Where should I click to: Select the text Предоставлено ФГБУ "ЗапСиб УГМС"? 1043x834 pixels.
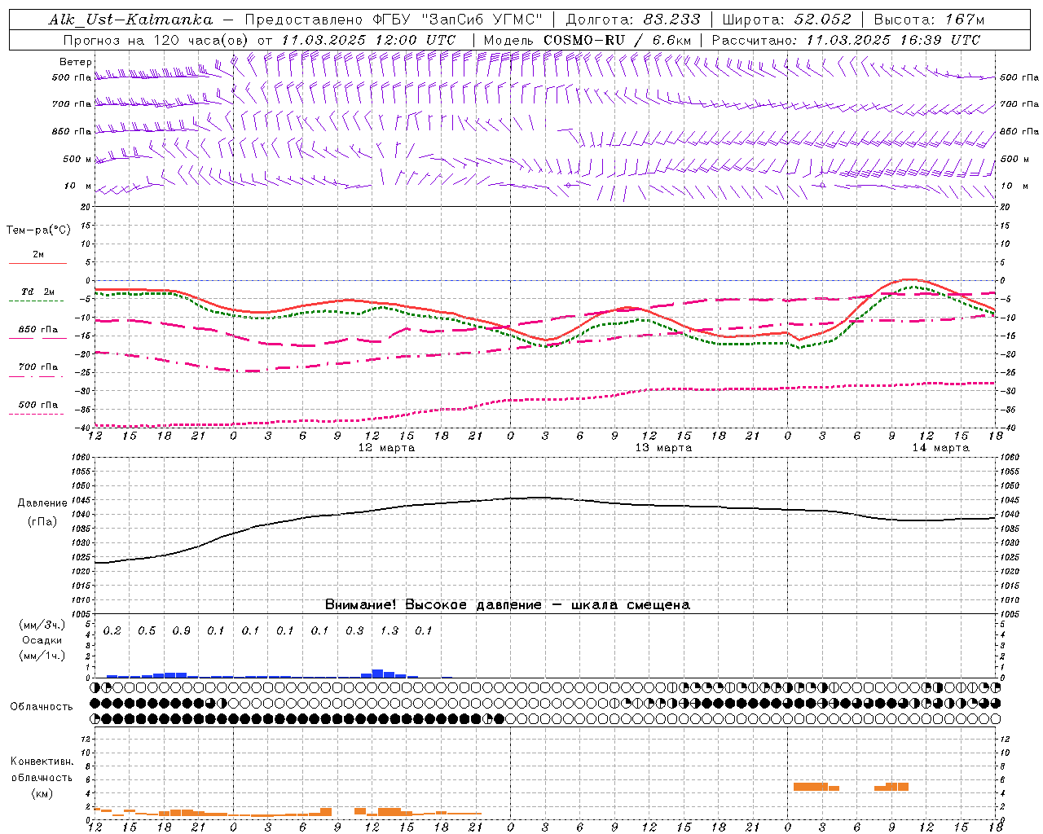[394, 20]
